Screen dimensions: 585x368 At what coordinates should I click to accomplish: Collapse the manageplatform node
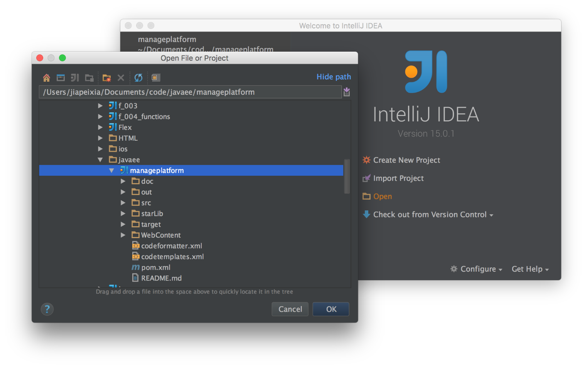pyautogui.click(x=111, y=170)
